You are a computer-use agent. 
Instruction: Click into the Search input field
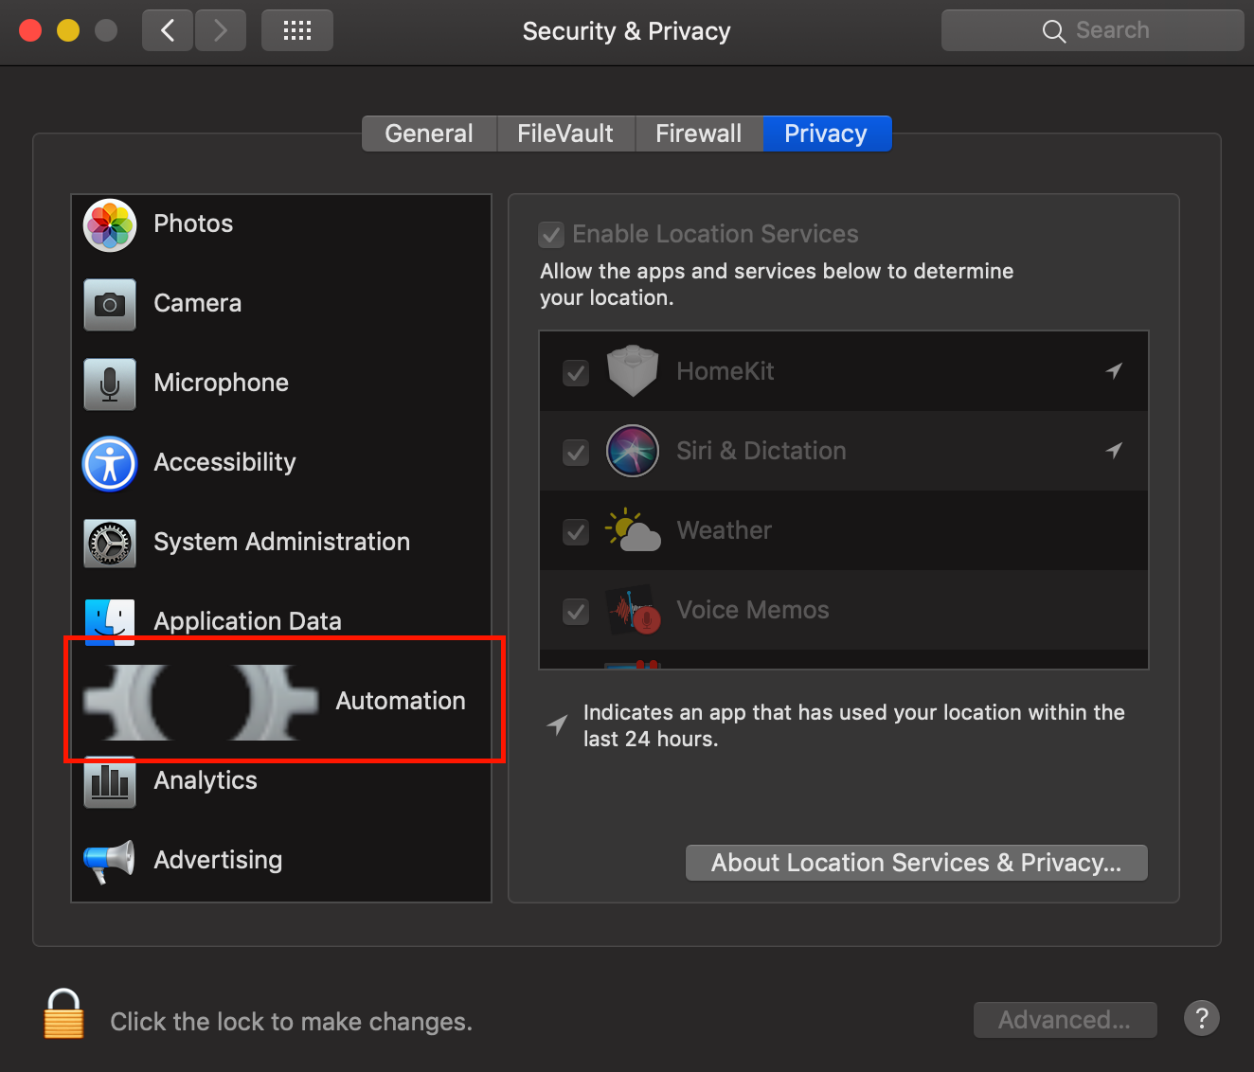(1093, 30)
